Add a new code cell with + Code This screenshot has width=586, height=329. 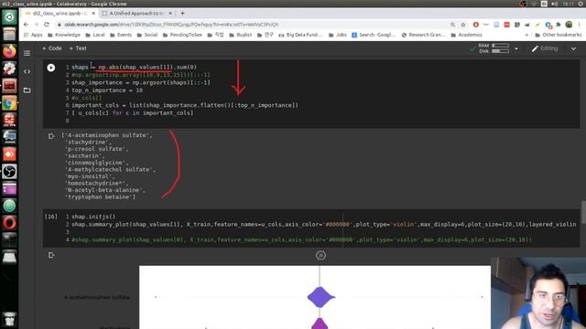click(x=52, y=48)
